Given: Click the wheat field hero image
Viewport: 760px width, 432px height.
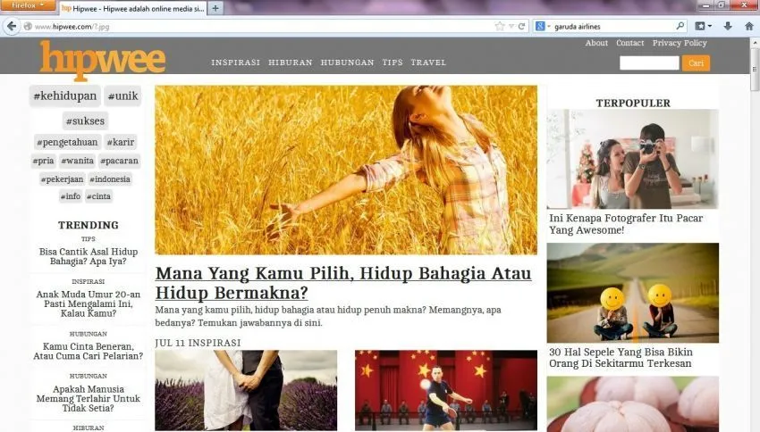Looking at the screenshot, I should [x=346, y=170].
